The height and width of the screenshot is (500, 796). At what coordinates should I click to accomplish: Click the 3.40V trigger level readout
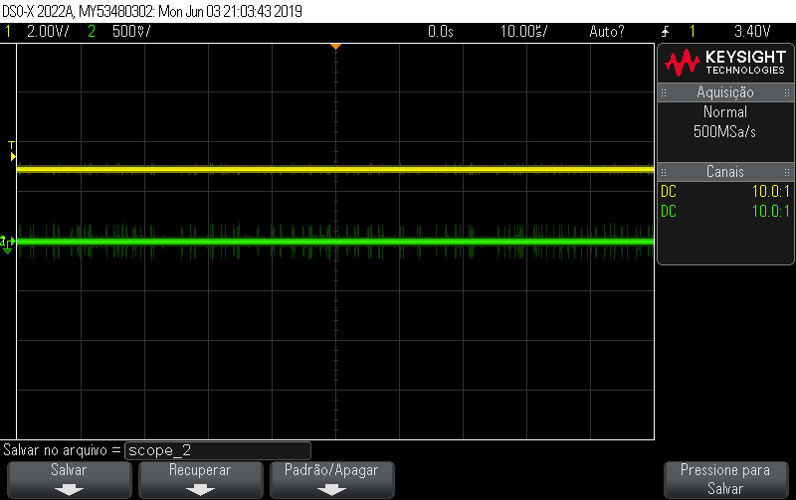pyautogui.click(x=752, y=32)
